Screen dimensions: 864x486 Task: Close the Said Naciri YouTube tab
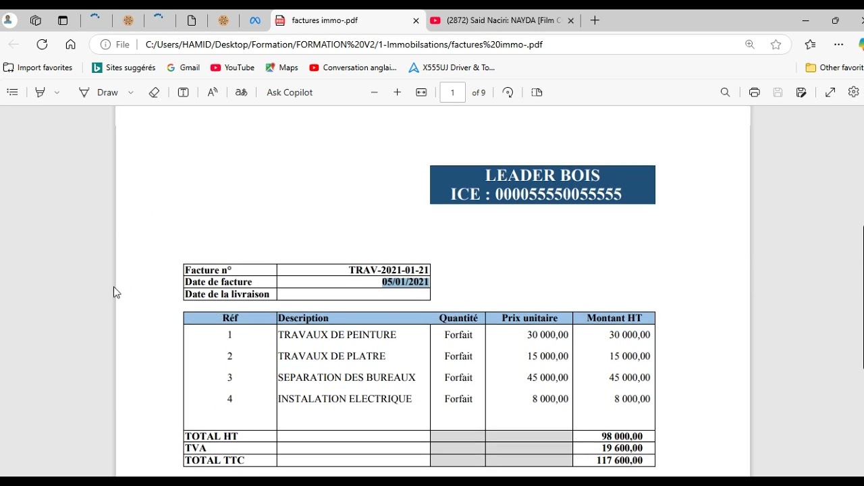tap(571, 20)
